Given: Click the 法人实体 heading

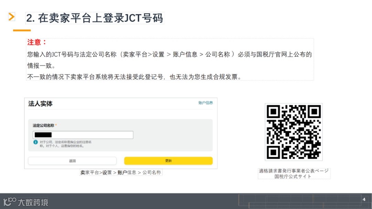Looking at the screenshot, I should pos(40,104).
